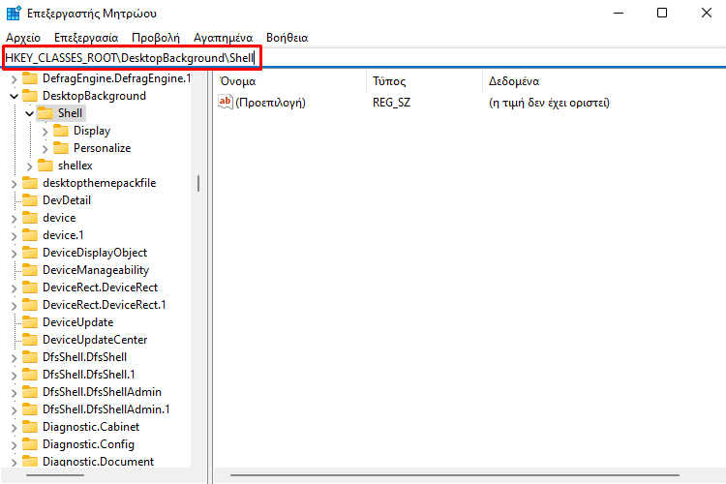Expand the DfsShell.DfsShellAdmin key
The width and height of the screenshot is (726, 484).
coord(14,393)
